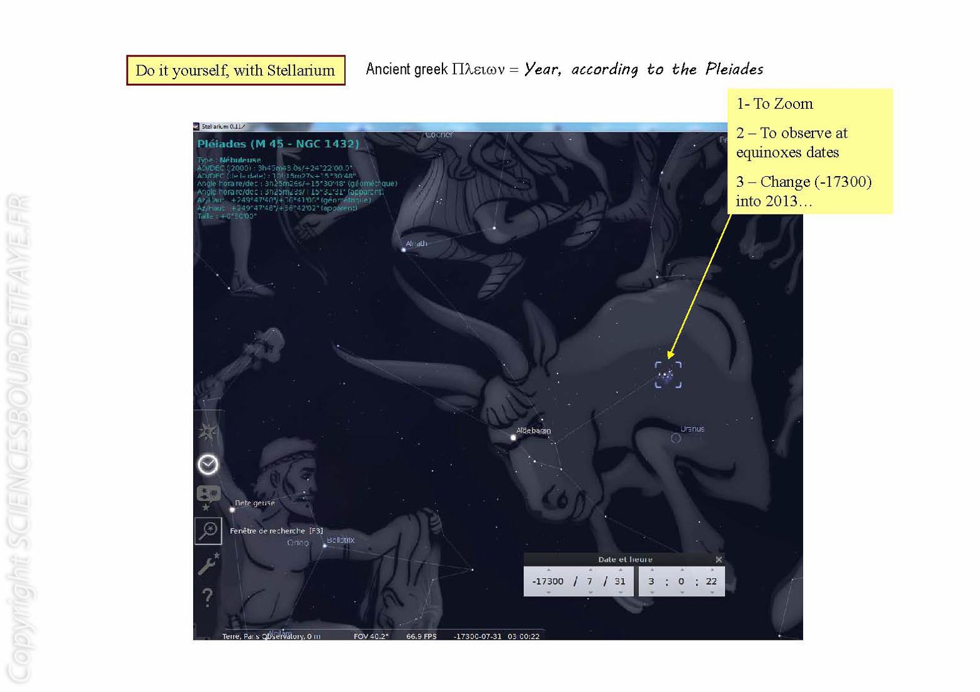Click the '-17300-07-31 03:00:22' status date
The width and height of the screenshot is (980, 692).
497,636
